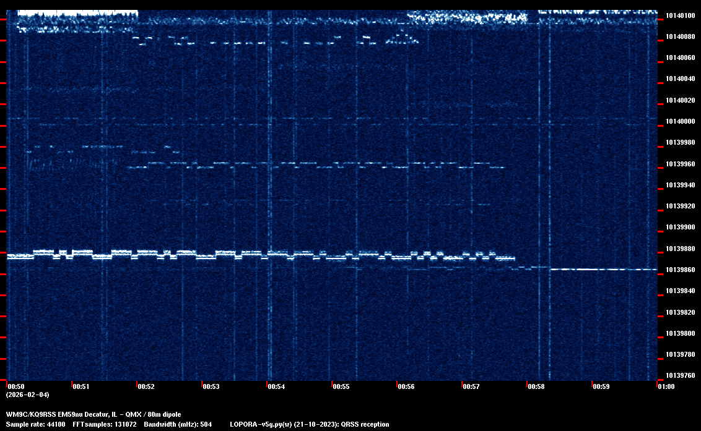Click the 10139860 frequency label
Screen dimensions: 701x431
[681, 270]
